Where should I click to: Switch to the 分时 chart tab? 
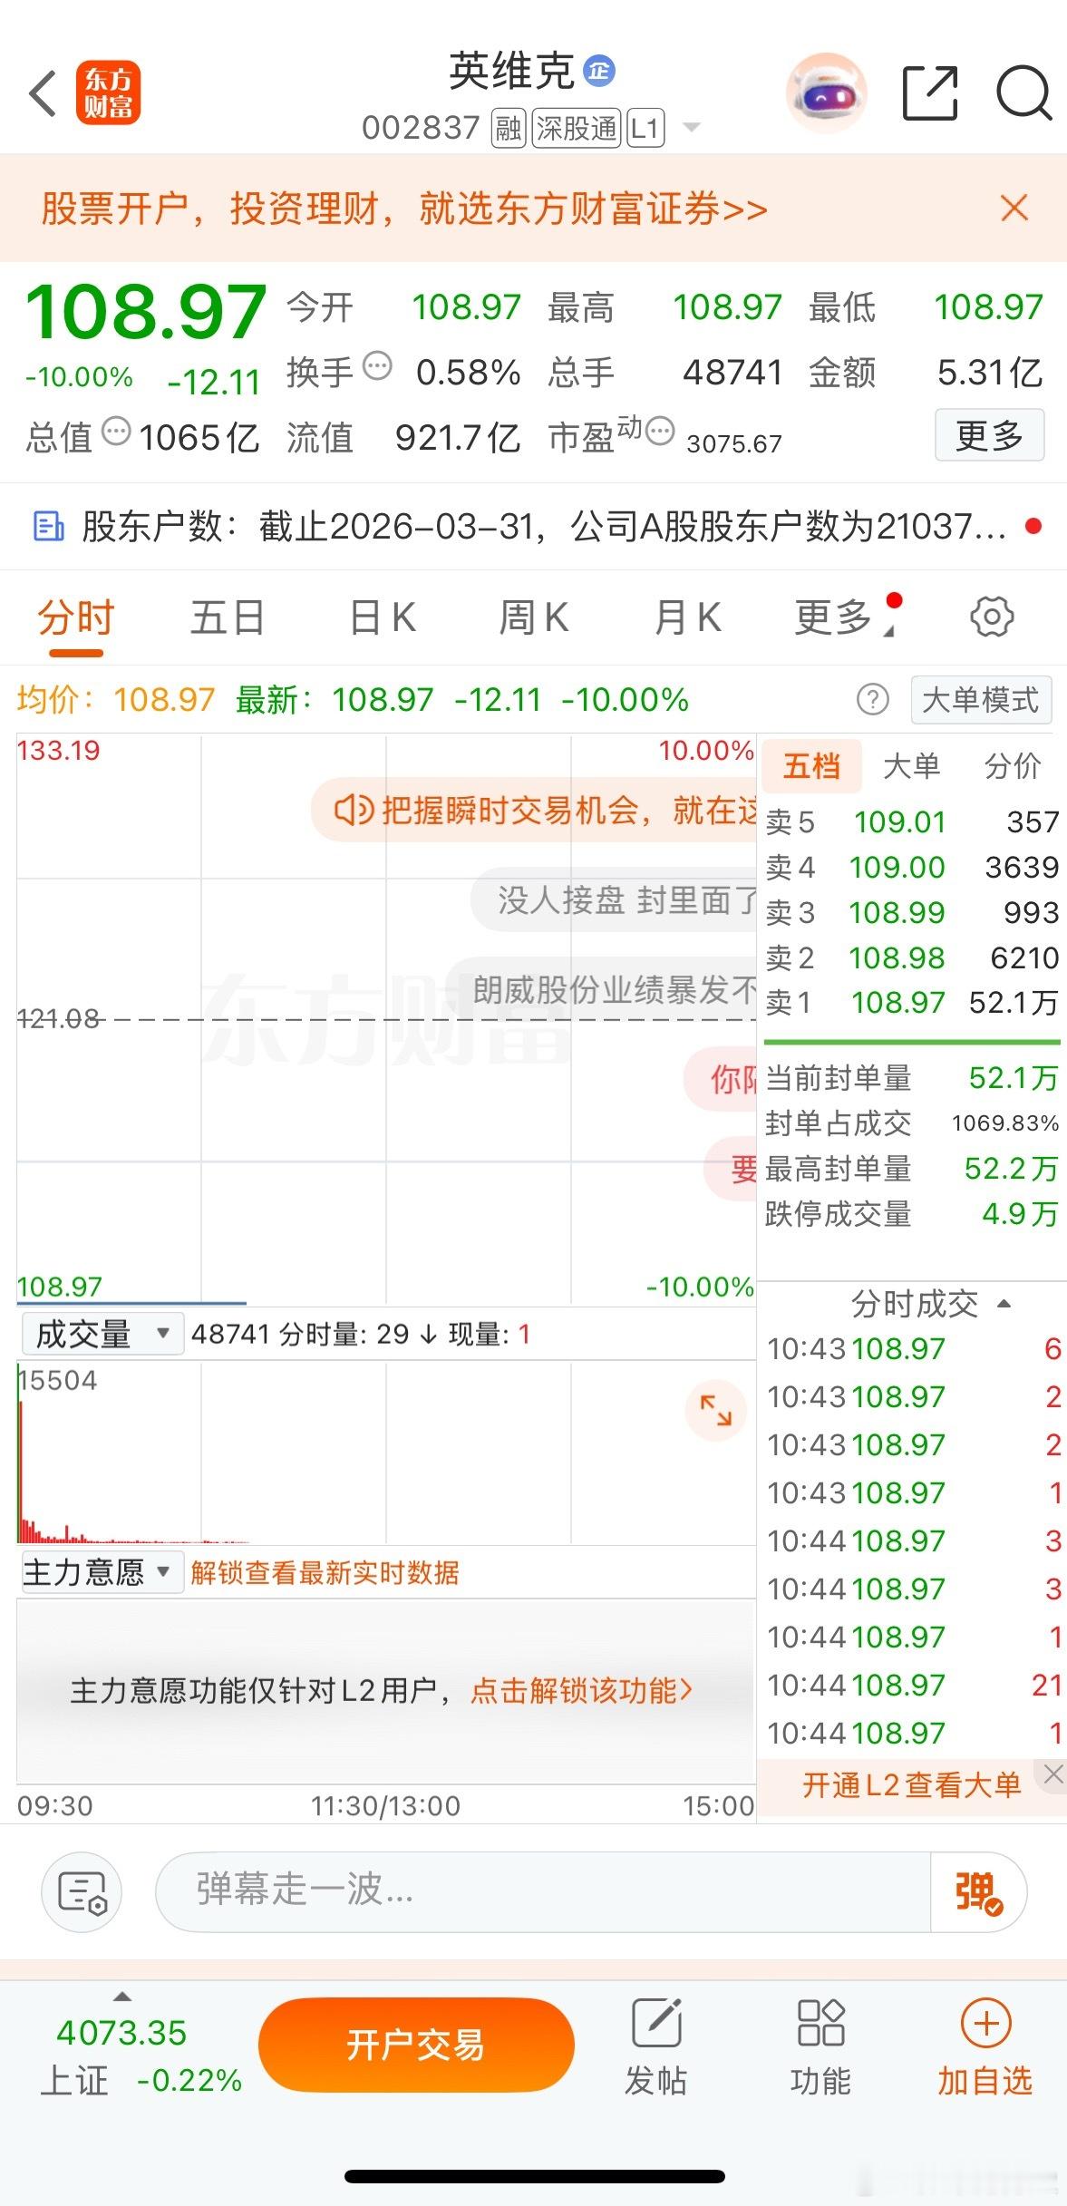[x=75, y=618]
